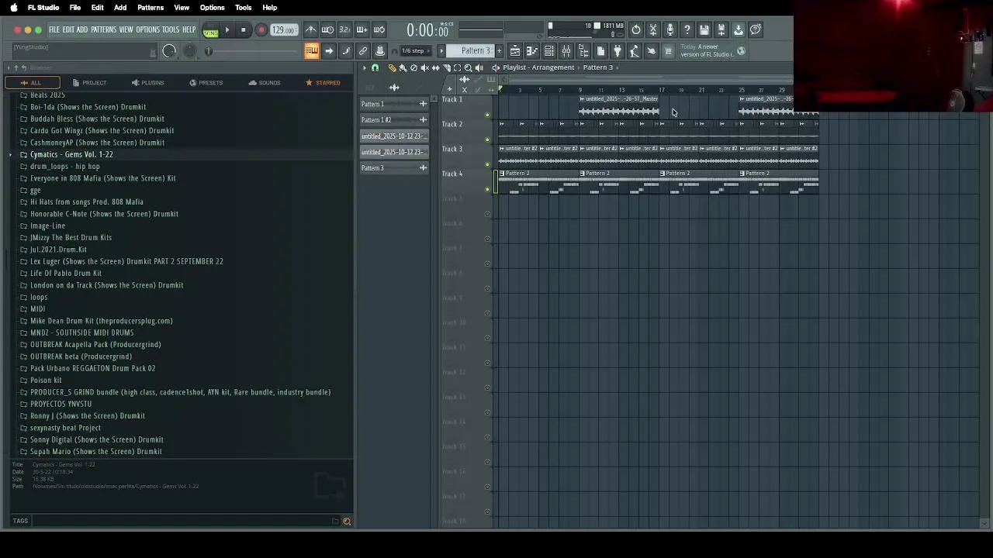Open the FILE menu in FL toolbar
993x558 pixels.
(x=54, y=29)
